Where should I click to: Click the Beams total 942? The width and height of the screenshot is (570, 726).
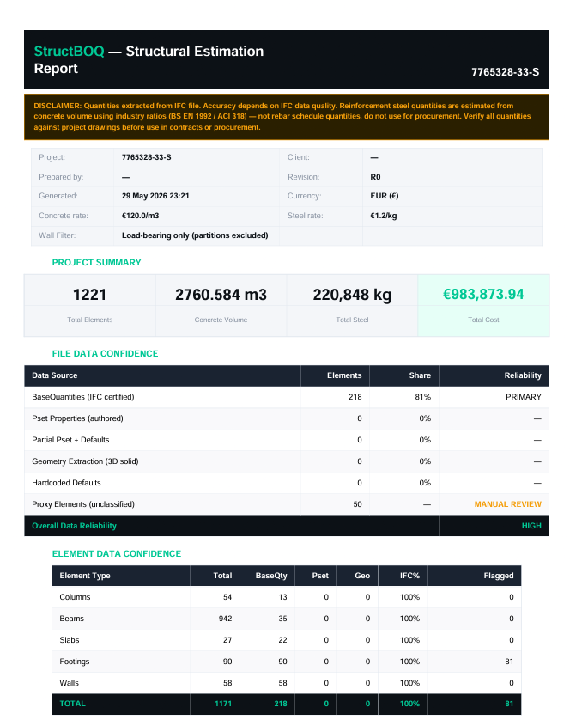pyautogui.click(x=225, y=619)
